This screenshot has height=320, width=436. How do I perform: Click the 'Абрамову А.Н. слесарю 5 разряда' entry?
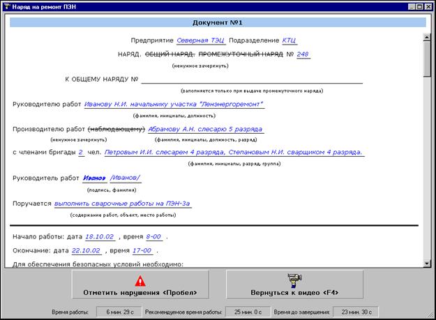pyautogui.click(x=206, y=130)
